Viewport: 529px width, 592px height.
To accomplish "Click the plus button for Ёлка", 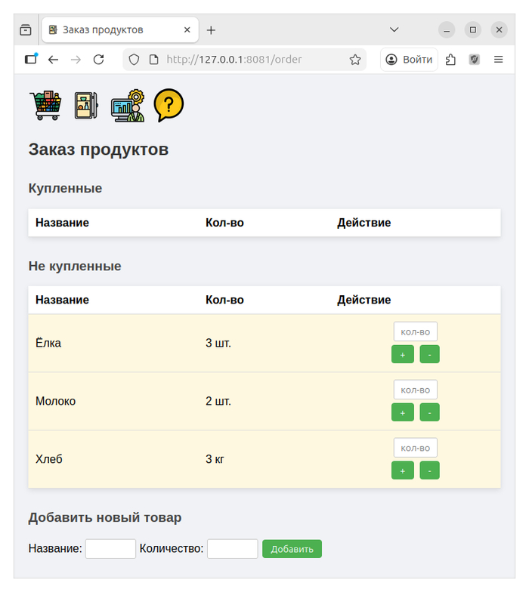I will click(x=402, y=355).
